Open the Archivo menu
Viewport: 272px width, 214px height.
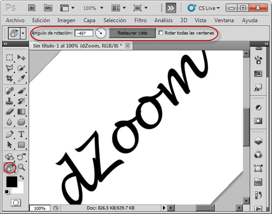pos(15,20)
